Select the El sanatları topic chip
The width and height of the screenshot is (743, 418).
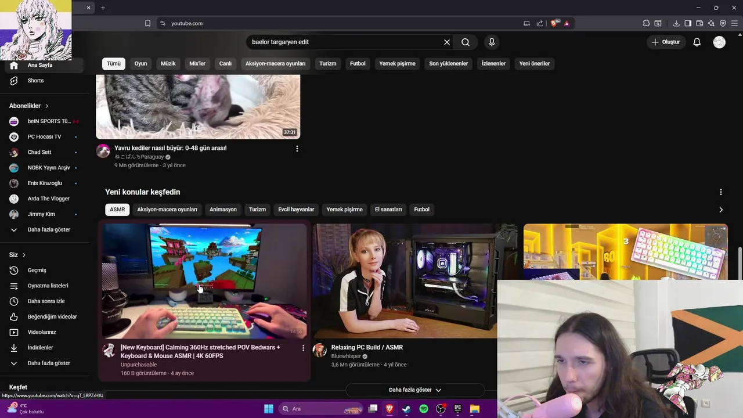(388, 210)
